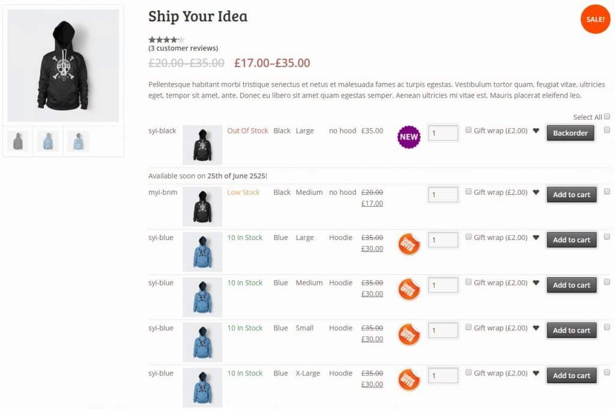Enable the Select All checkbox

point(608,117)
